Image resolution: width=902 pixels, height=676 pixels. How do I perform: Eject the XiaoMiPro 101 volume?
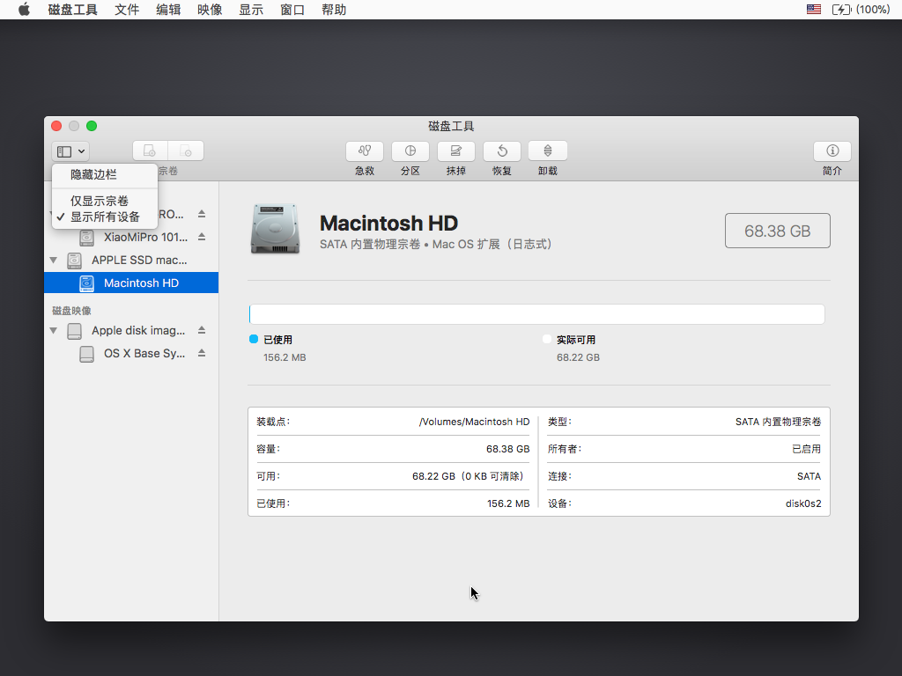tap(202, 237)
